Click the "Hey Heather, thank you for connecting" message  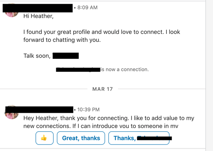coord(109,118)
